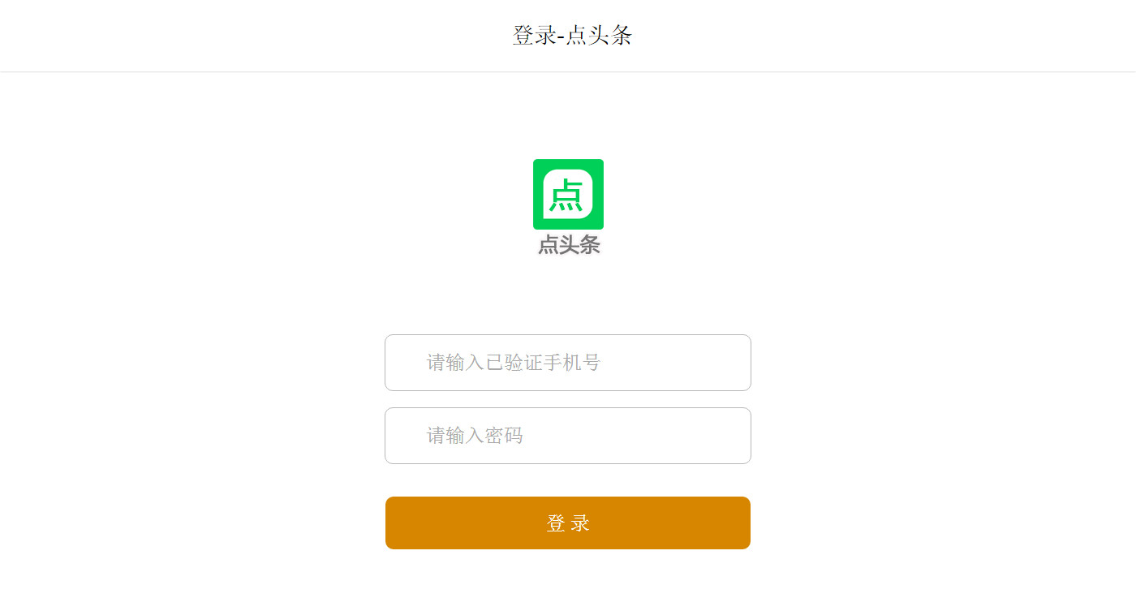Select the first login form field
This screenshot has width=1136, height=598.
point(568,363)
